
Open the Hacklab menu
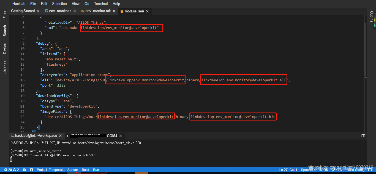[x=19, y=4]
